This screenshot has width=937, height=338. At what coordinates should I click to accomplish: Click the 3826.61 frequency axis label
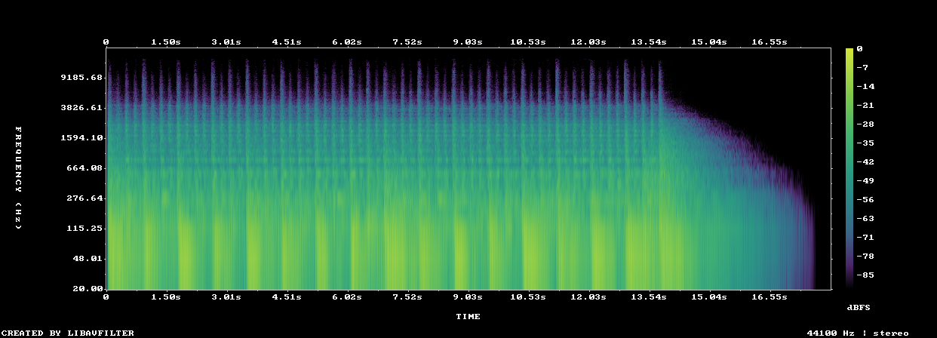(81, 108)
